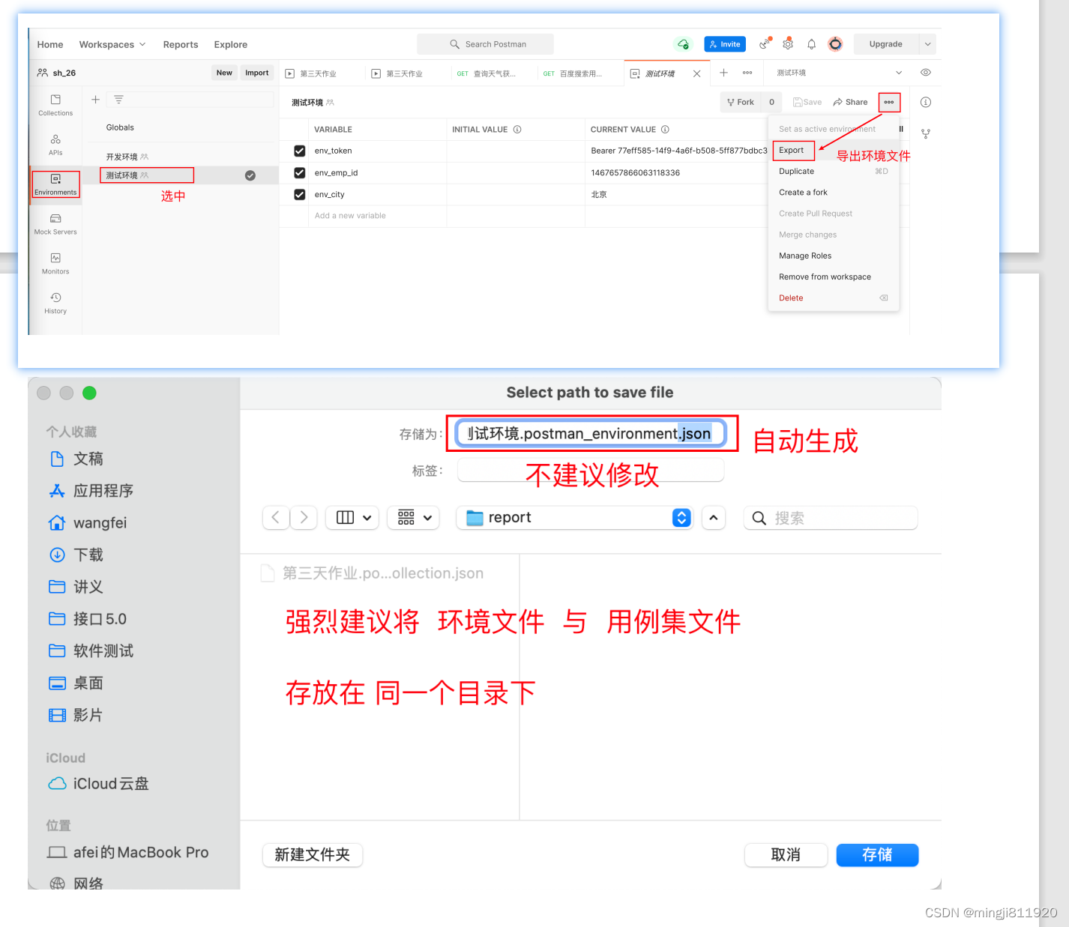The width and height of the screenshot is (1069, 927).
Task: Open tab options three-dot menu
Action: tap(747, 73)
